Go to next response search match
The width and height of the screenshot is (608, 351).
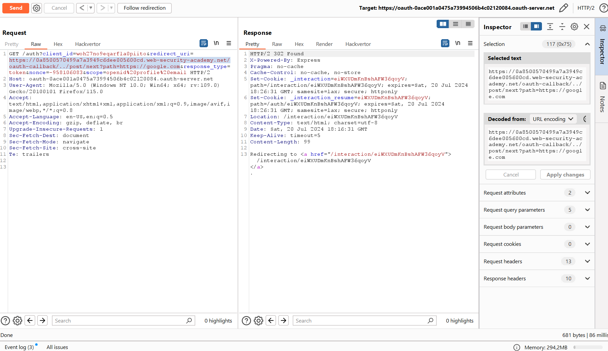pyautogui.click(x=284, y=321)
